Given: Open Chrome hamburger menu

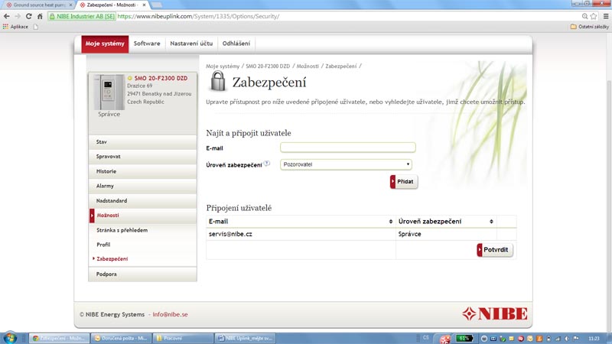Looking at the screenshot, I should point(606,16).
